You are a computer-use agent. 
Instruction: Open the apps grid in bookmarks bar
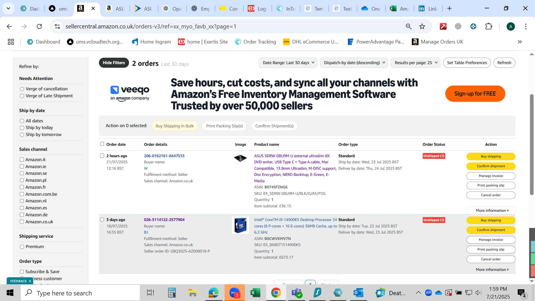click(11, 42)
